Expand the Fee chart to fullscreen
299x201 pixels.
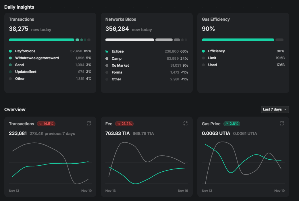point(185,123)
